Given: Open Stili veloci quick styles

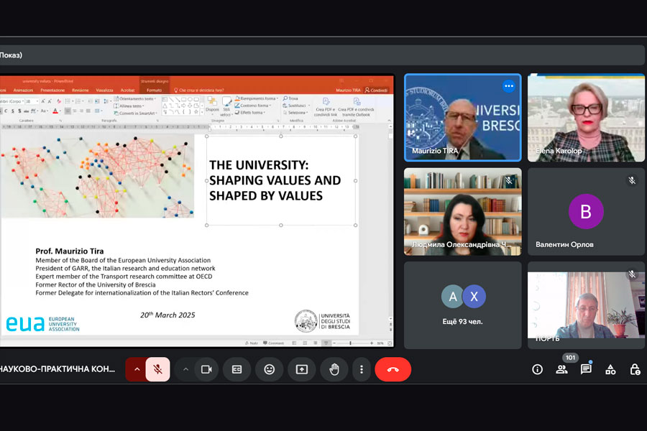Looking at the screenshot, I should pyautogui.click(x=226, y=107).
